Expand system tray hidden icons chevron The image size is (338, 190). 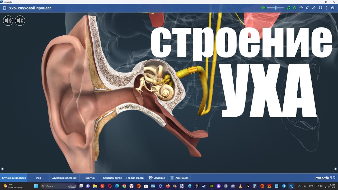pyautogui.click(x=299, y=186)
